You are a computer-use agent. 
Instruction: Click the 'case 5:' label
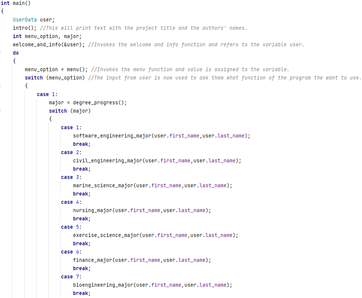point(71,227)
